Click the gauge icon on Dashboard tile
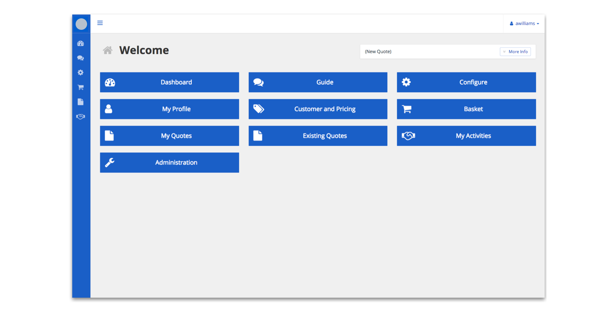 [x=110, y=82]
